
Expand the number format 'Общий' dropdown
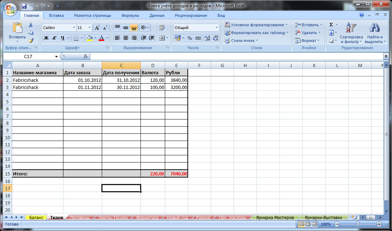tap(216, 28)
